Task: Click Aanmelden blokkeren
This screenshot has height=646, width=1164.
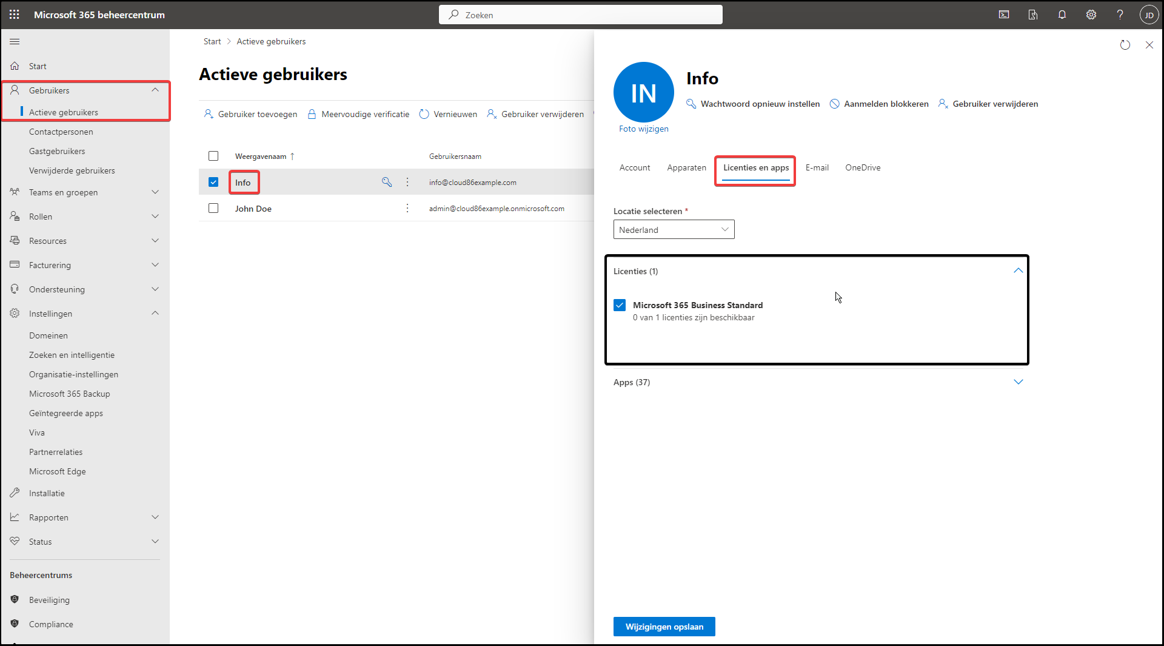Action: click(x=879, y=104)
